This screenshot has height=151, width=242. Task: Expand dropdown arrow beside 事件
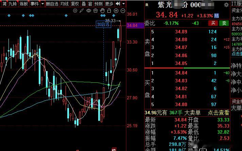(x=42, y=4)
